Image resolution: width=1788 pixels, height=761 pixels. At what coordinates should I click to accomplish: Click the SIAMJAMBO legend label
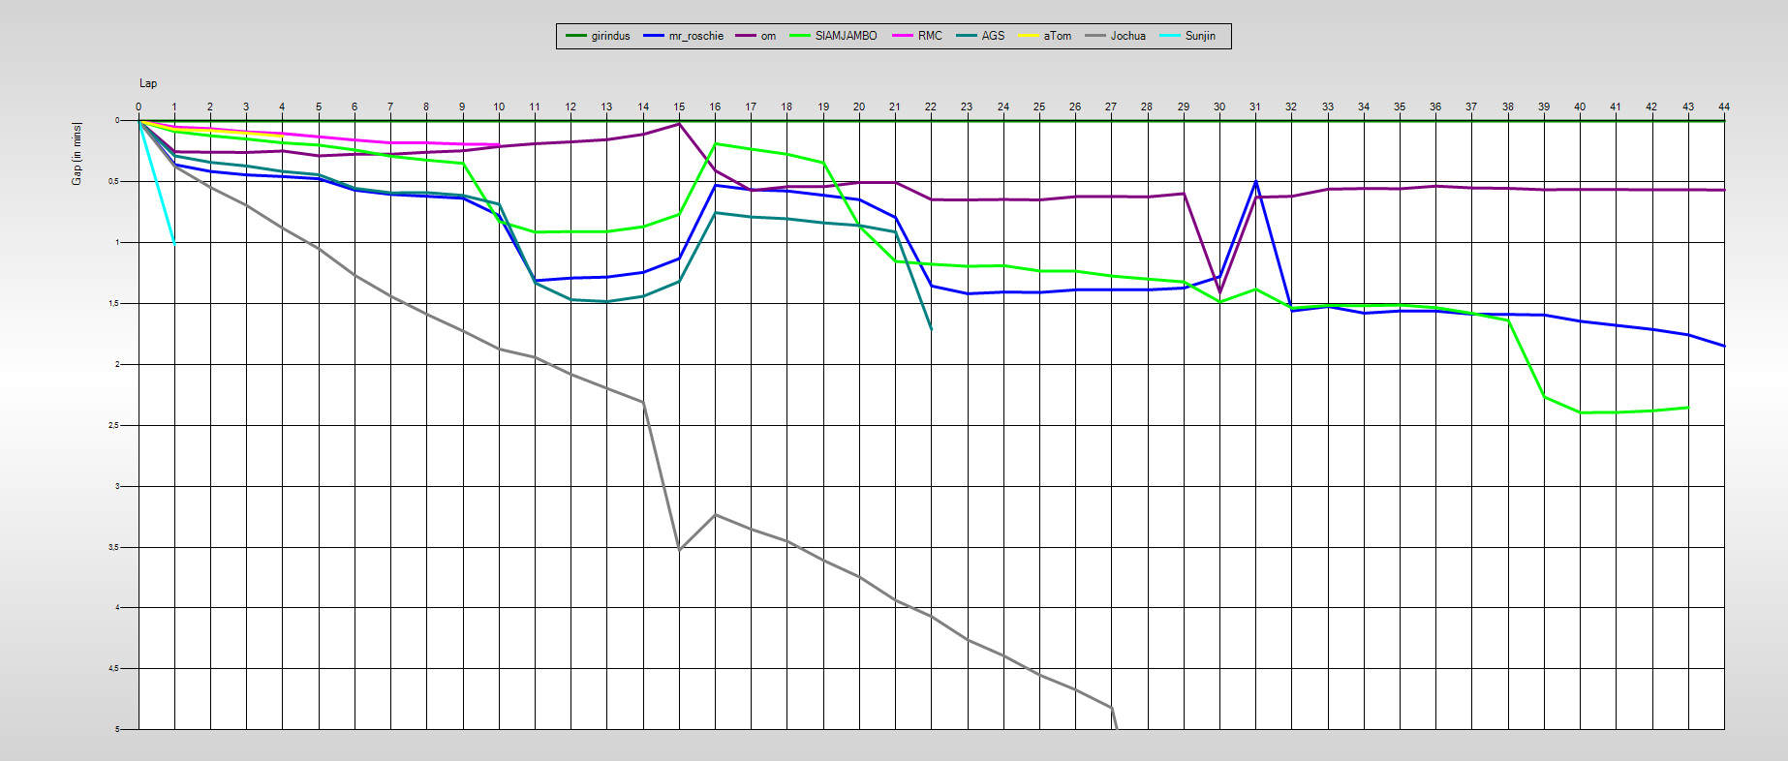846,36
